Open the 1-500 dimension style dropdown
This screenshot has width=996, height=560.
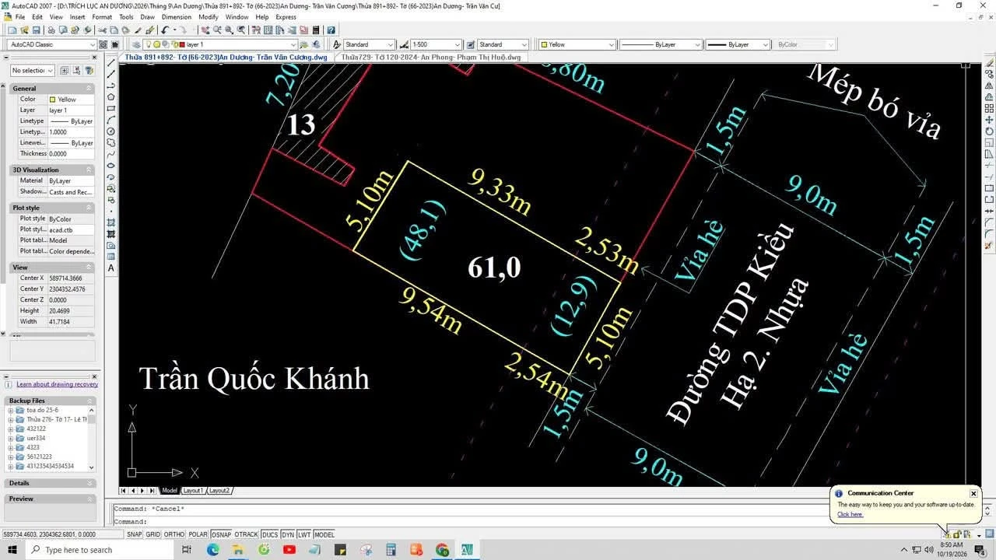point(436,44)
